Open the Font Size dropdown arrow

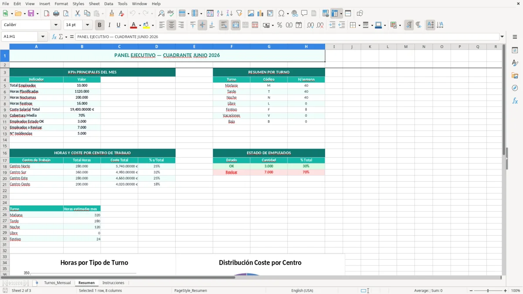[87, 25]
